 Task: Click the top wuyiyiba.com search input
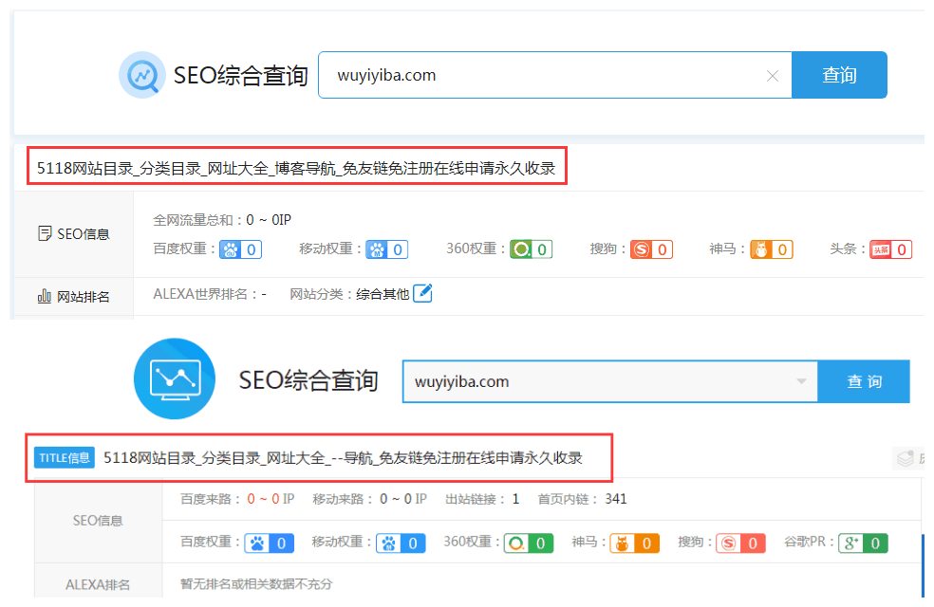[555, 75]
